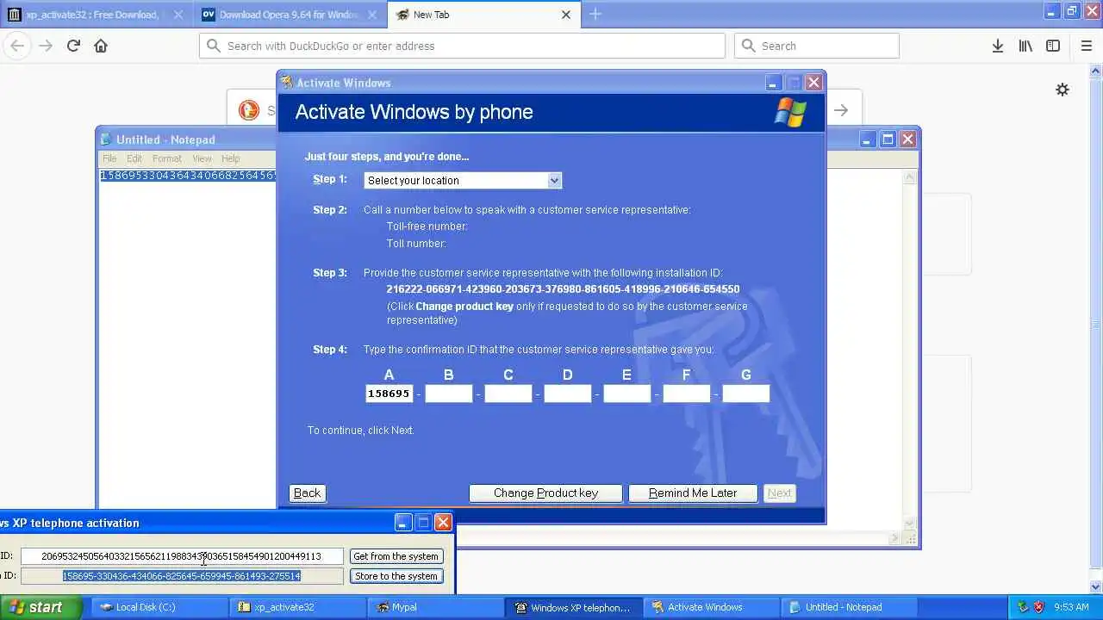Viewport: 1103px width, 620px height.
Task: Click the red shield system tray icon
Action: (1038, 607)
